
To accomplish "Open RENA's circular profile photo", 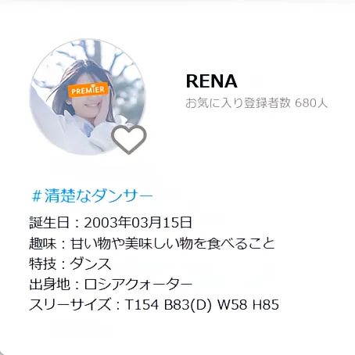I will pyautogui.click(x=88, y=97).
